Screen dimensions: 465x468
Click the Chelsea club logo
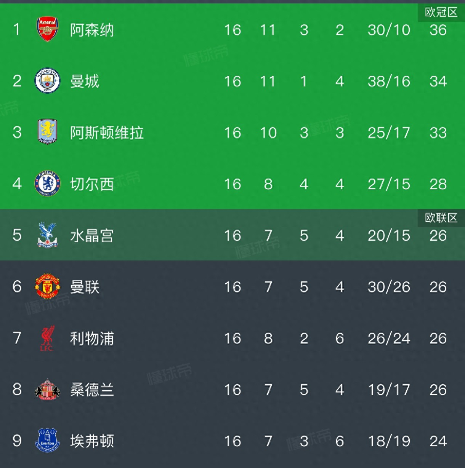pos(47,184)
